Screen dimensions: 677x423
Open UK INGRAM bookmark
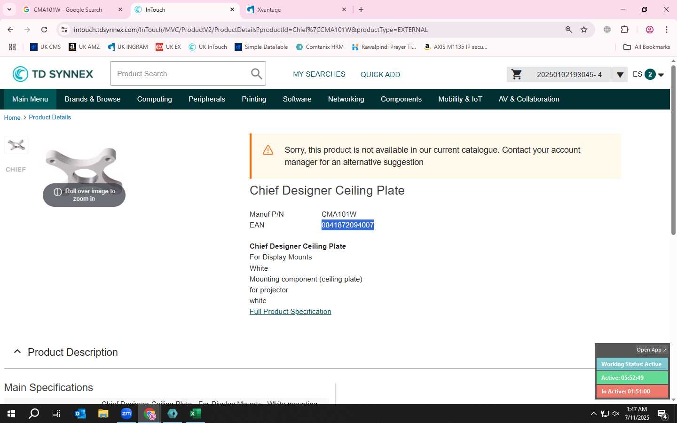pyautogui.click(x=128, y=47)
